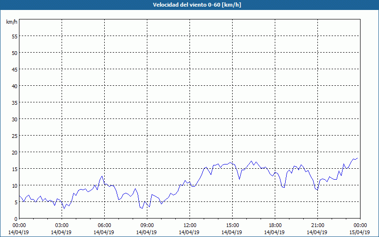Pick the y-axis value "35"

15,102
